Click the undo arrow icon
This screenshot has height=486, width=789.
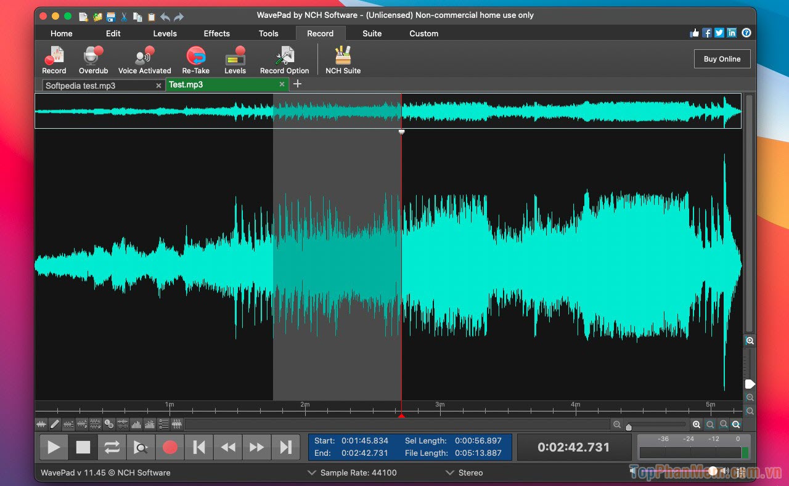tap(165, 17)
